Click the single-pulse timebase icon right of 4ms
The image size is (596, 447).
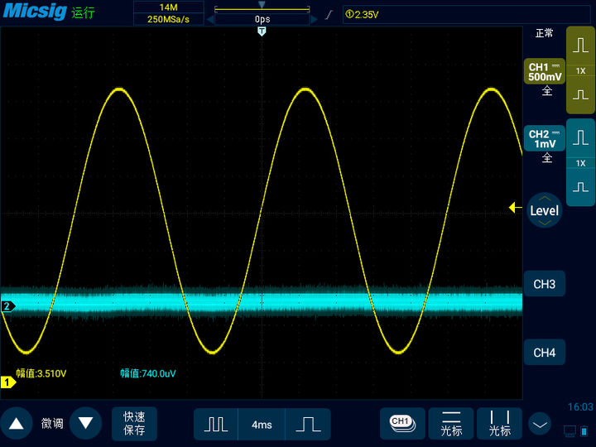307,424
